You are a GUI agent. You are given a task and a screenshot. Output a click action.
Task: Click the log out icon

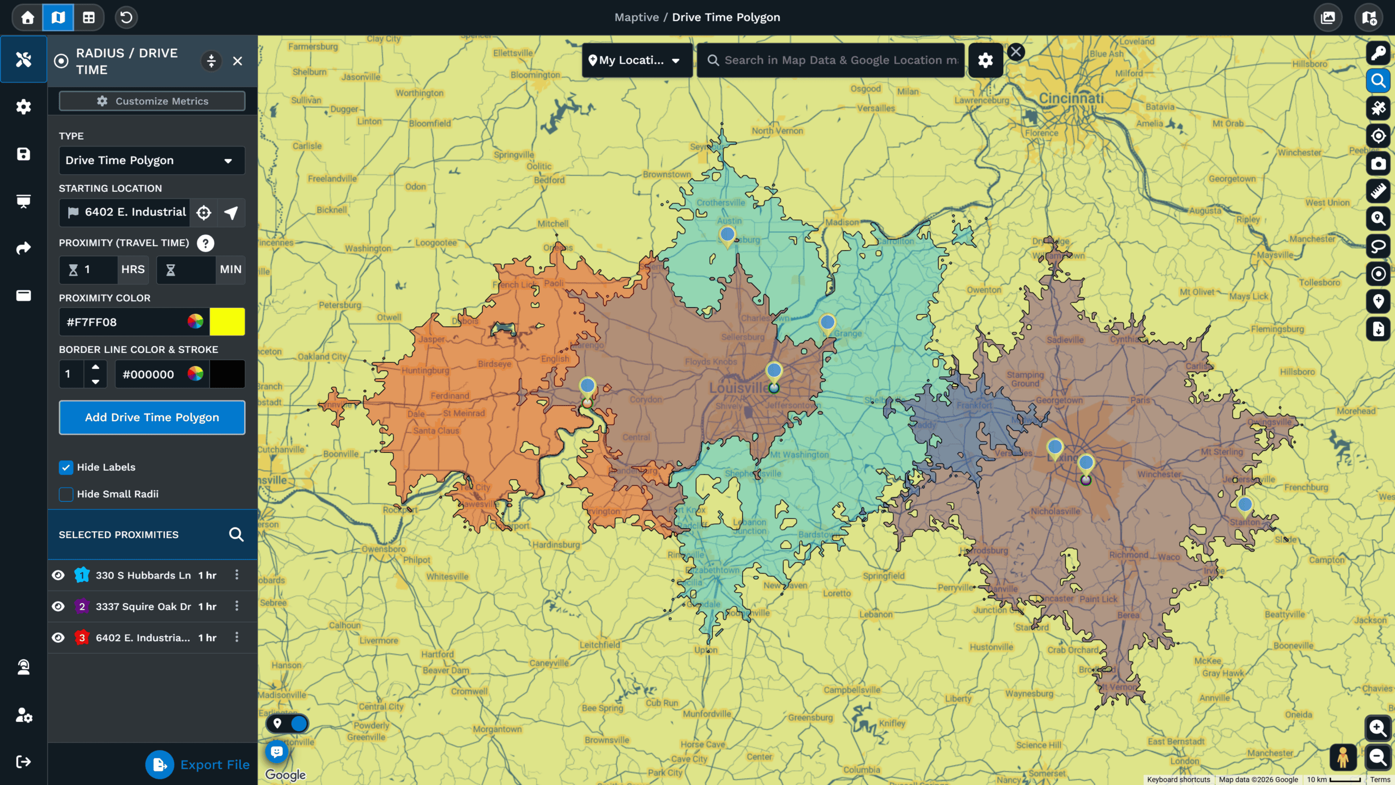click(23, 762)
